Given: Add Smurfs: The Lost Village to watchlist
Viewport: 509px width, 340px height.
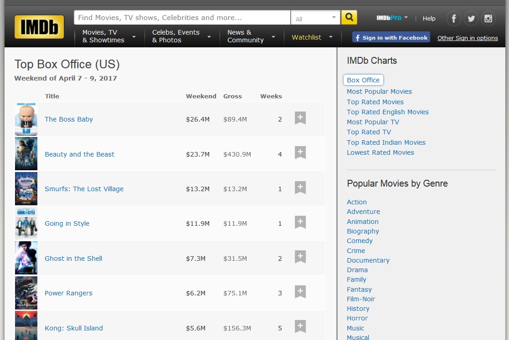Looking at the screenshot, I should pos(300,188).
